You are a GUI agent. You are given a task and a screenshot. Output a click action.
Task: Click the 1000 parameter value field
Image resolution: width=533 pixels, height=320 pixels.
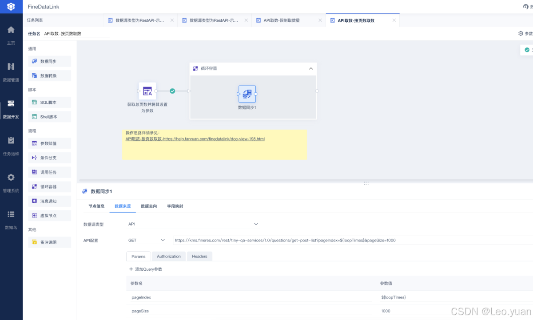pyautogui.click(x=455, y=311)
